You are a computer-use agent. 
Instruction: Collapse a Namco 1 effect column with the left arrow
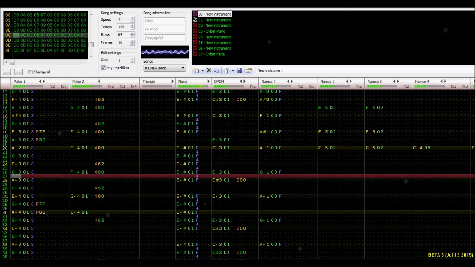click(288, 82)
